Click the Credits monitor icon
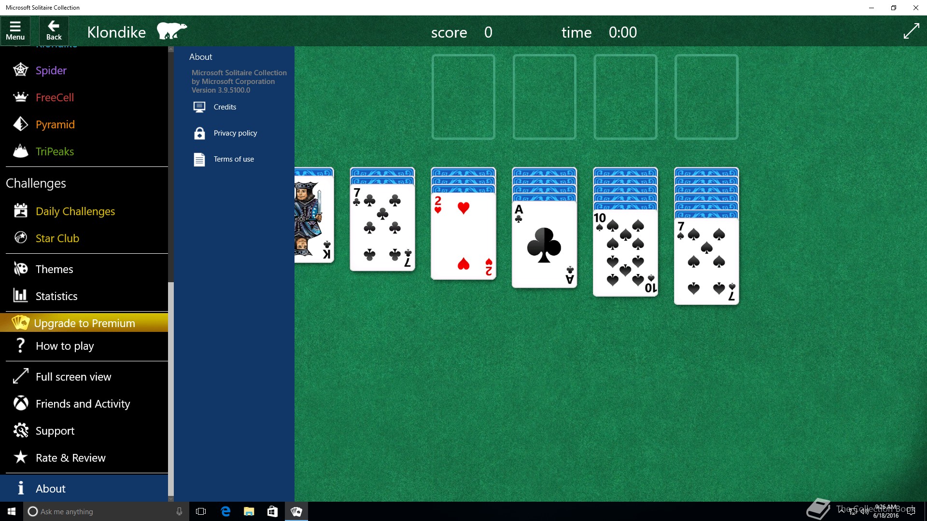This screenshot has width=927, height=521. click(199, 107)
